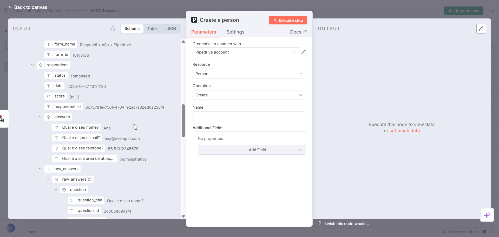Select the question_title schema field
Viewport: 499px width, 237px height.
(x=86, y=200)
